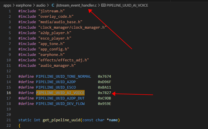Click highlighted PIPELINE_UUID_AI_VOICE on line 16

click(x=60, y=93)
